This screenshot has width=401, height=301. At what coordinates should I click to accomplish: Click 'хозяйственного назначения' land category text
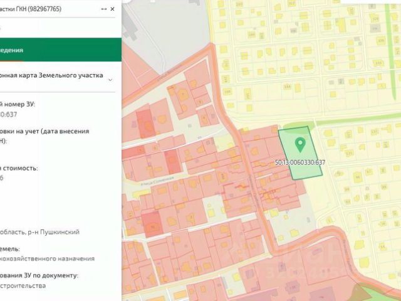click(x=48, y=258)
